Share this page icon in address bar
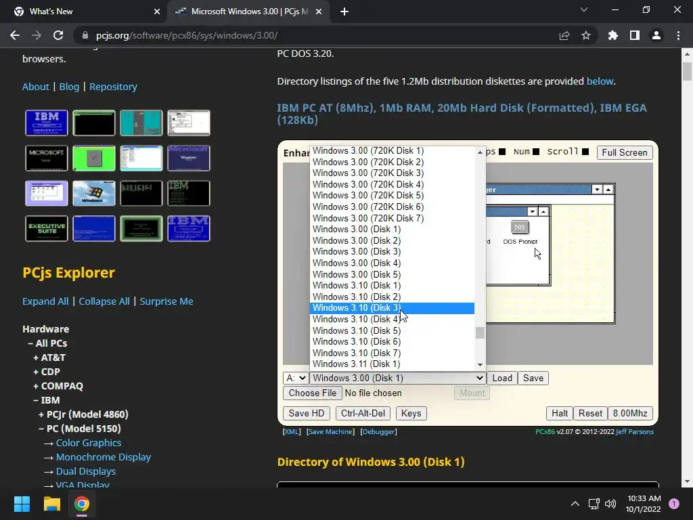This screenshot has width=693, height=520. pos(564,35)
